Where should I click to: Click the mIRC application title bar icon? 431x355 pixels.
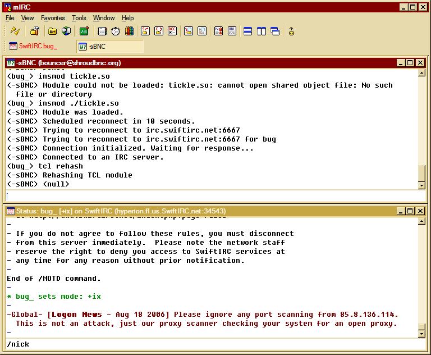point(8,7)
